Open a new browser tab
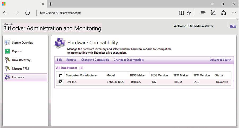Image resolution: width=239 pixels, height=128 pixels. click(x=51, y=4)
